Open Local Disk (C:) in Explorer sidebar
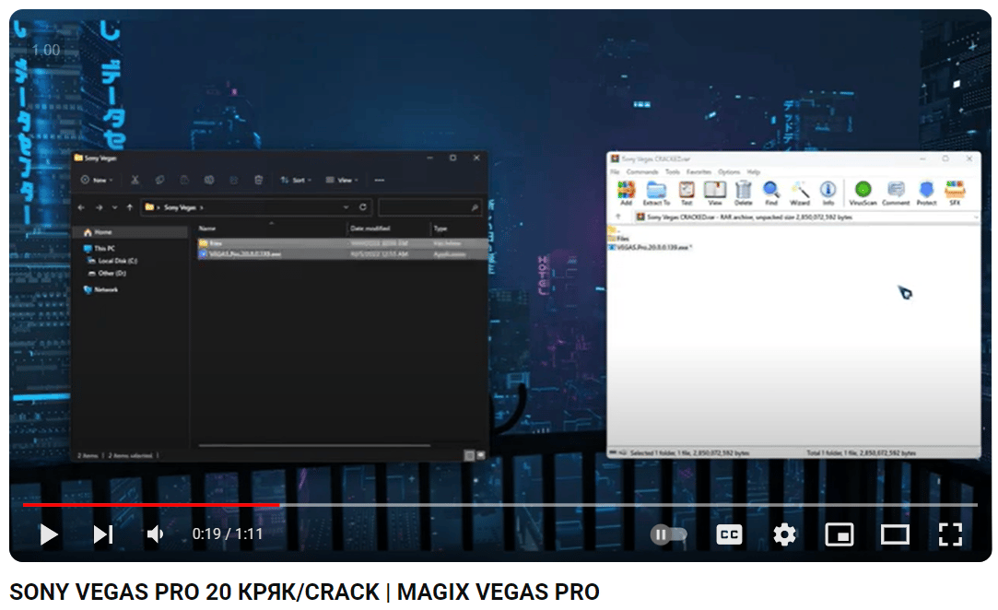The image size is (998, 610). click(x=112, y=261)
